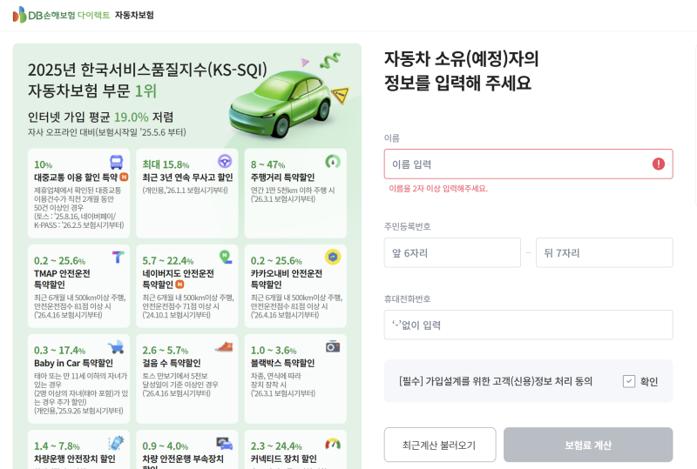This screenshot has height=469, width=697.
Task: Click the Naver map icon in 네이버지도 card
Action: point(226,257)
